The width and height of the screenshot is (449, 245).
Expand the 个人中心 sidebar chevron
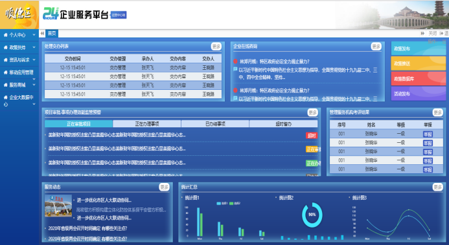tap(34, 35)
